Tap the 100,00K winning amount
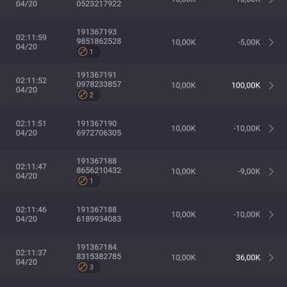Screen dimensions: 287x287 point(246,85)
